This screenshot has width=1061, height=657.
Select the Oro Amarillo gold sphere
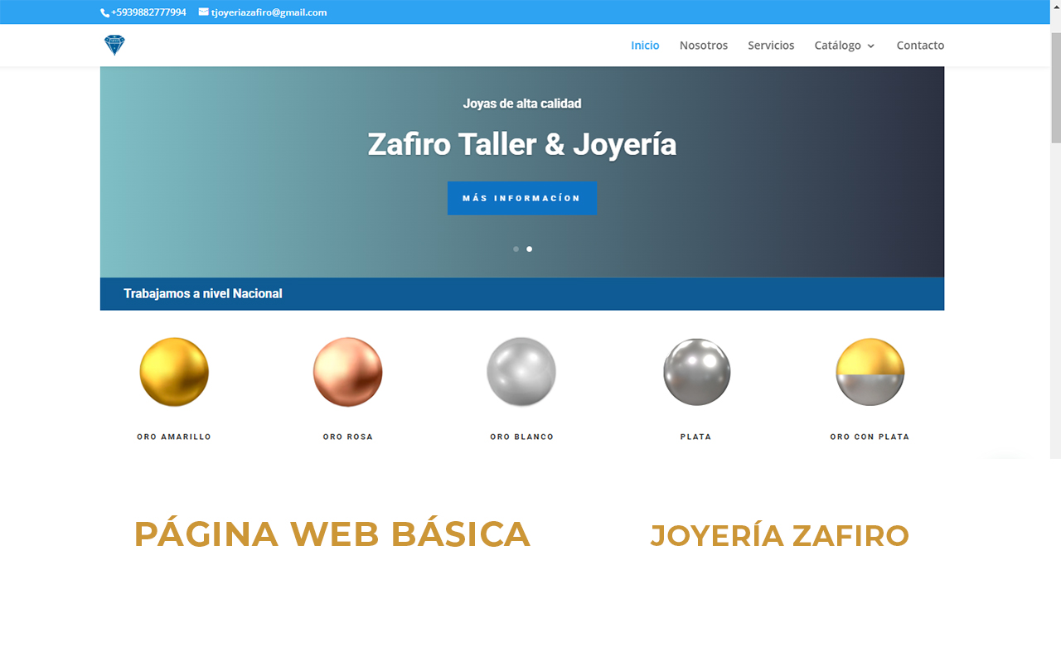point(174,372)
